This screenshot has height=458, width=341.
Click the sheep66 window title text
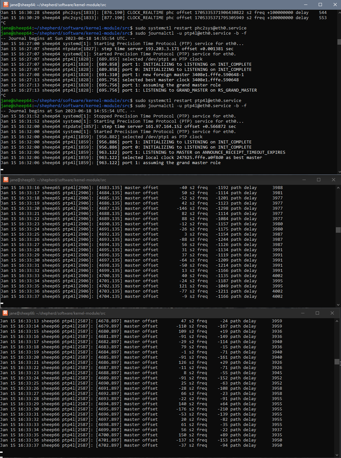tap(57, 313)
